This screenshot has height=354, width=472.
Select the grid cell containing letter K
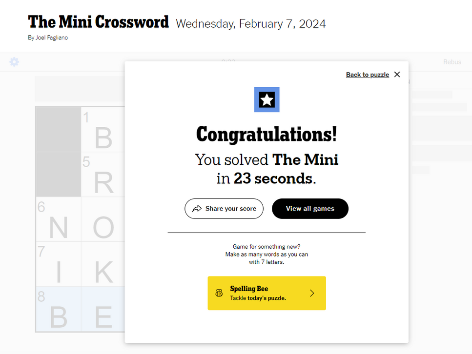(103, 264)
